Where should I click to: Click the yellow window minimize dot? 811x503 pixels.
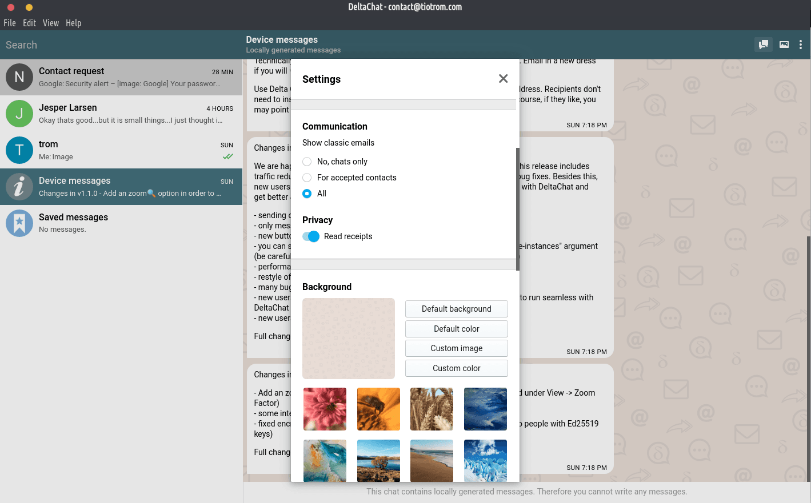[x=29, y=7]
